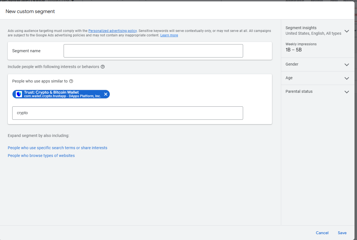Click the Trust wallet shield app icon
The width and height of the screenshot is (357, 240).
19,94
